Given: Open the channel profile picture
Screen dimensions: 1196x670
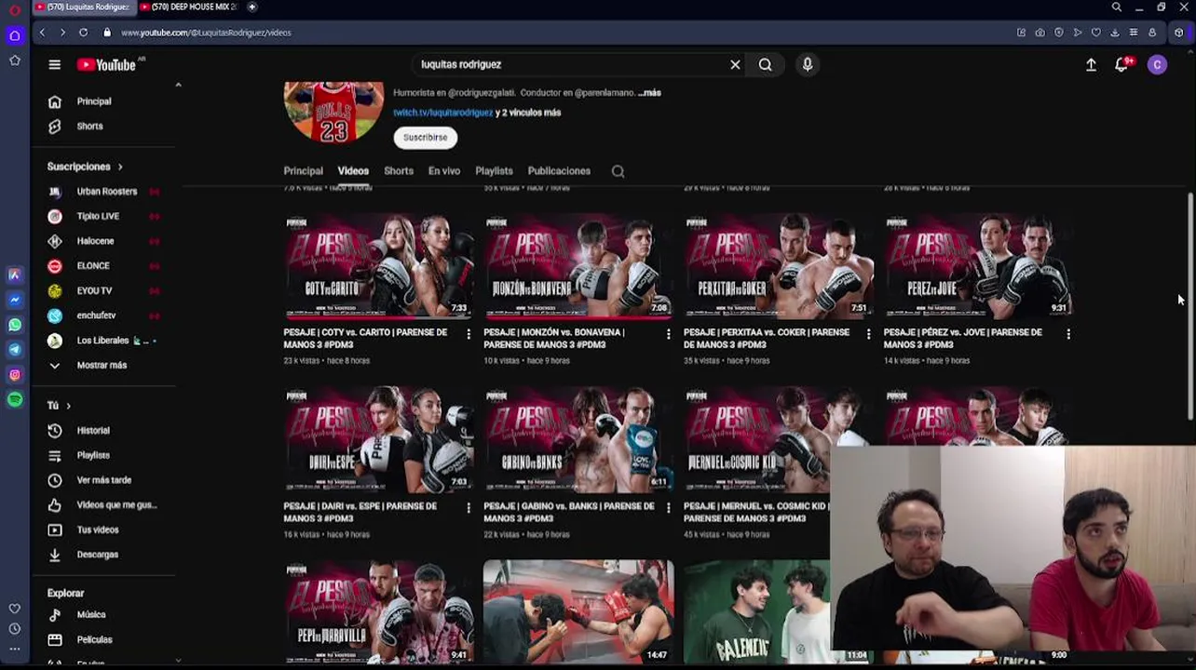Looking at the screenshot, I should click(333, 113).
